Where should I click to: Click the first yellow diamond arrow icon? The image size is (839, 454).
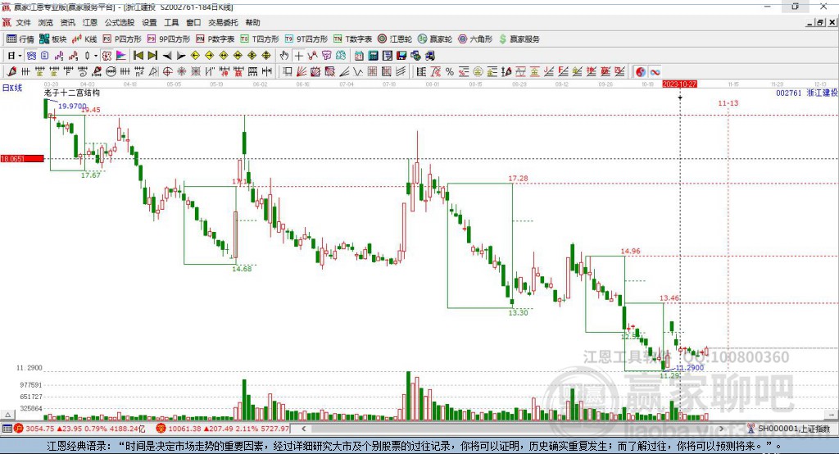195,56
